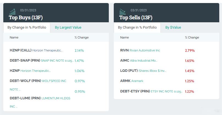This screenshot has height=115, width=222.
Task: Click AIMC Altra Industrial Motion link
Action: (139, 61)
